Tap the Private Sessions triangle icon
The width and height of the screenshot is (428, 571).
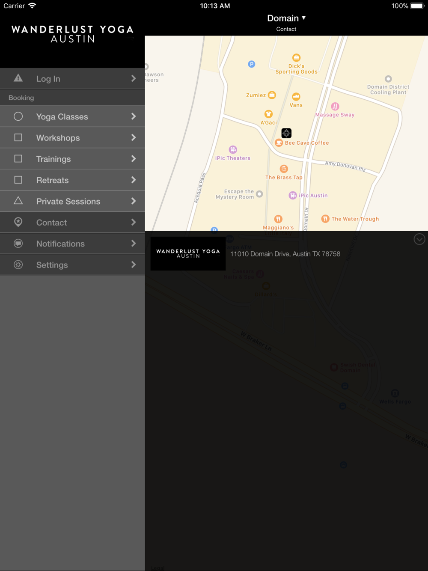(x=18, y=200)
